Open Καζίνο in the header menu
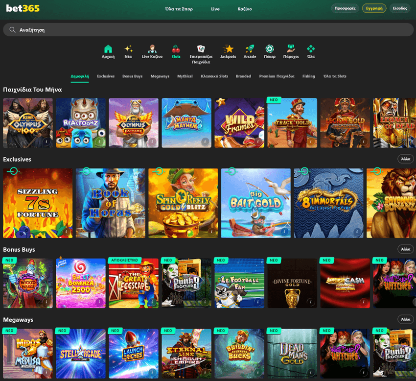 (245, 9)
